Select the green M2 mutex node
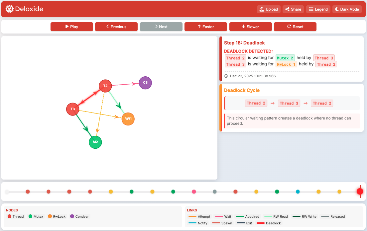This screenshot has width=367, height=231. click(95, 142)
